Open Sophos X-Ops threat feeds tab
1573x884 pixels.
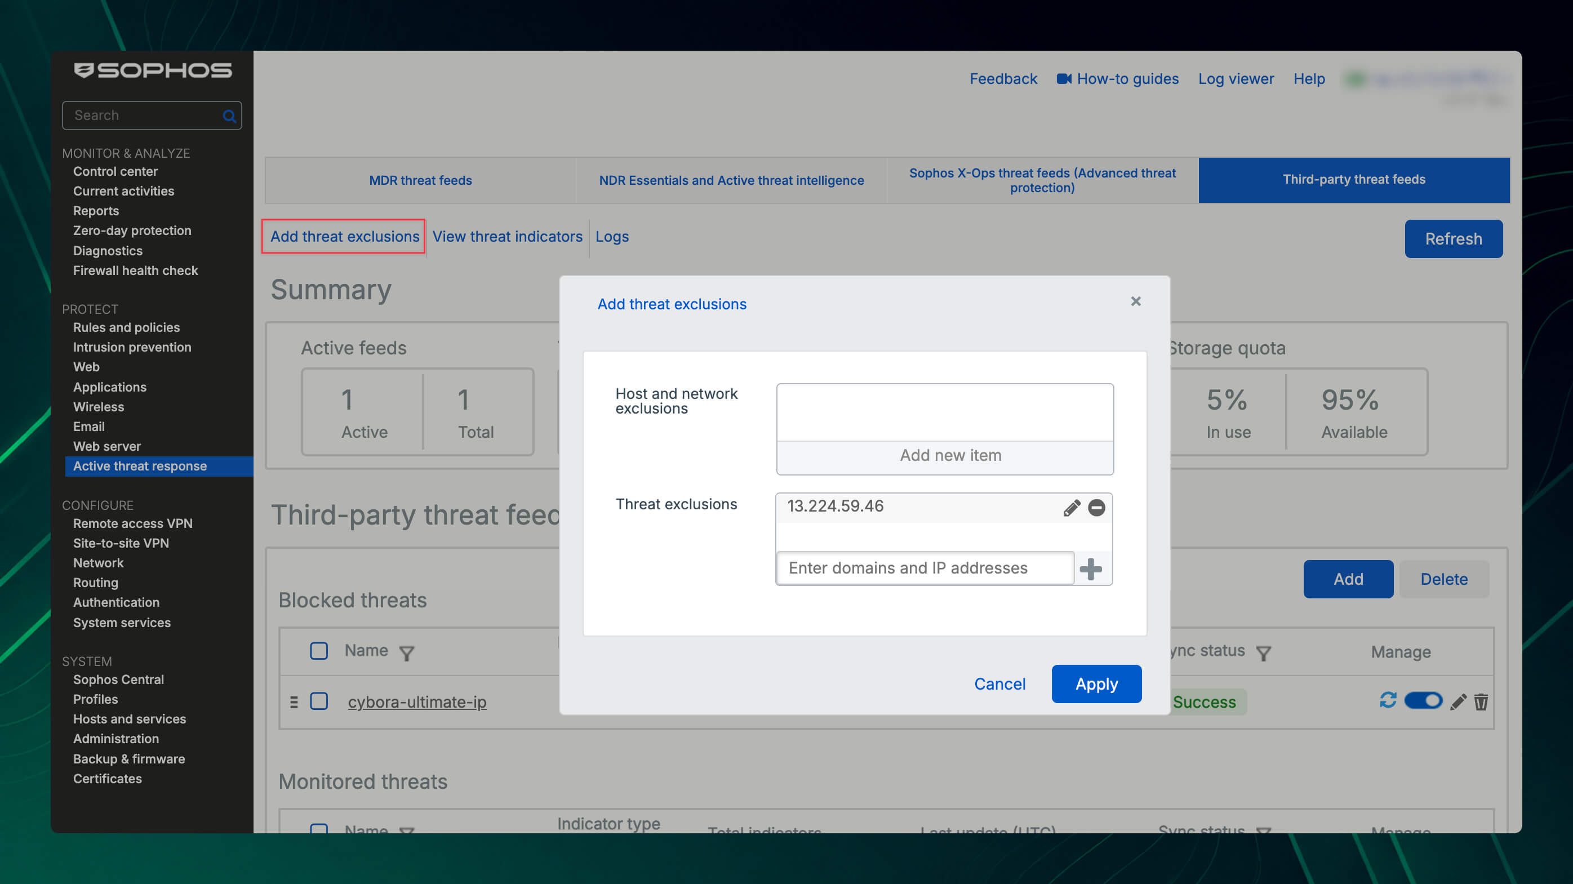coord(1042,180)
